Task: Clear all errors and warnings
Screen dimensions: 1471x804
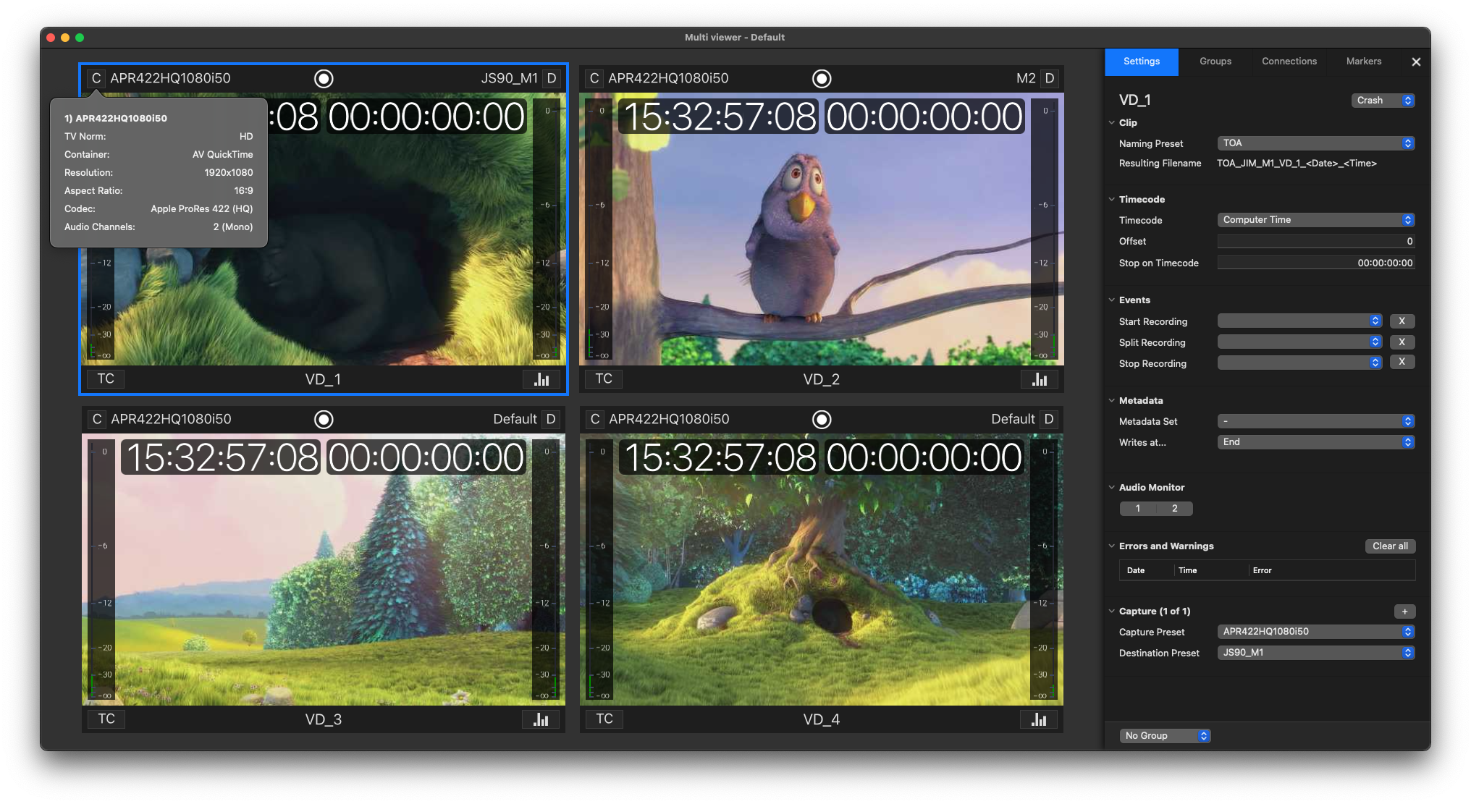Action: (x=1390, y=546)
